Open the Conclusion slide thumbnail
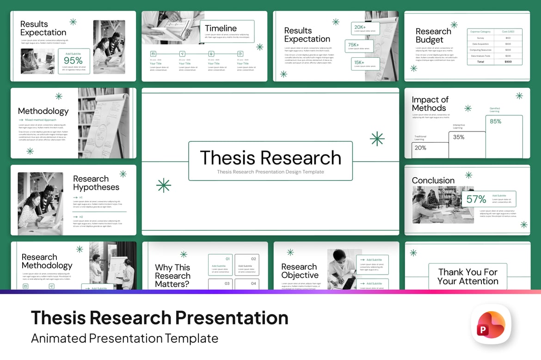Image resolution: width=541 pixels, height=360 pixels. pyautogui.click(x=467, y=200)
